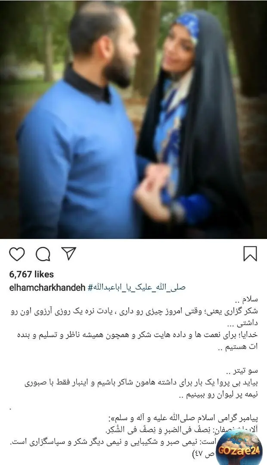Viewport: 267px width, 465px height.
Task: Open the elhamcharkhandeh profile username
Action: point(47,288)
